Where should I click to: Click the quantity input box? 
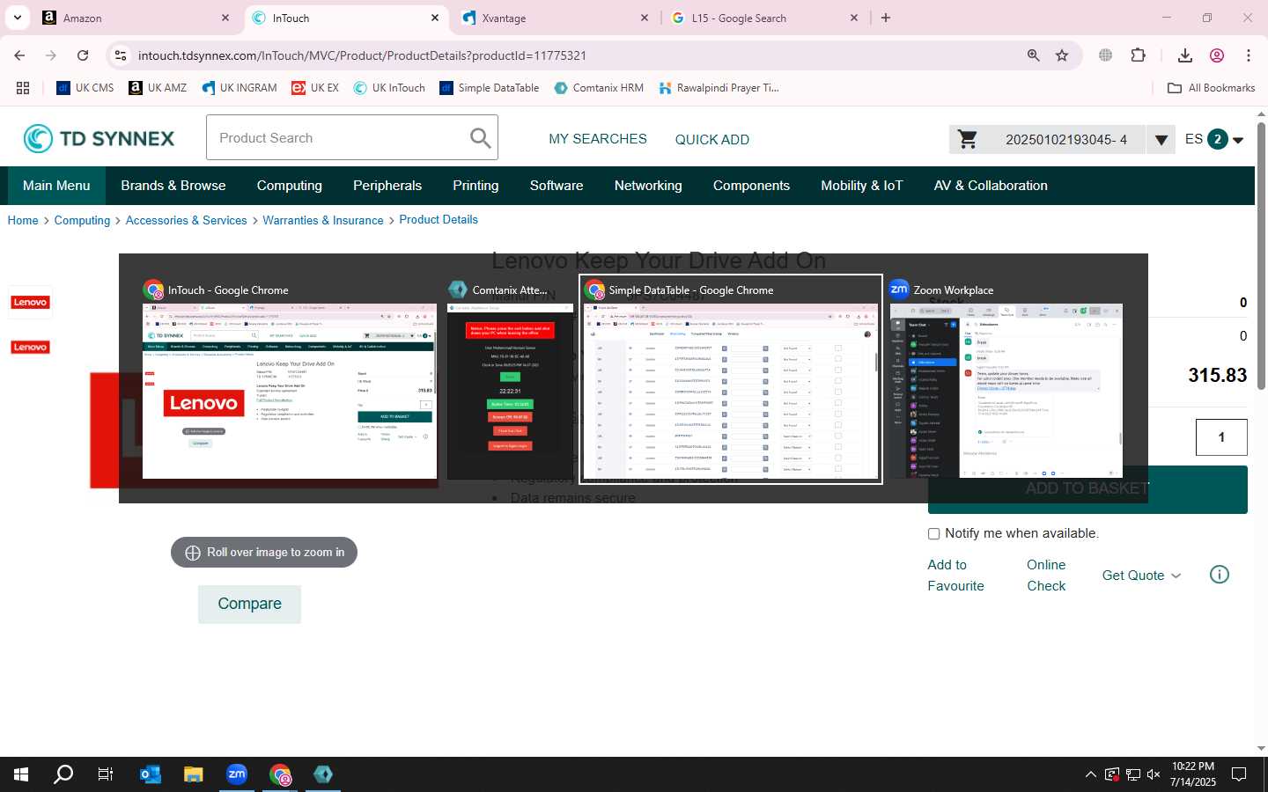[1221, 437]
